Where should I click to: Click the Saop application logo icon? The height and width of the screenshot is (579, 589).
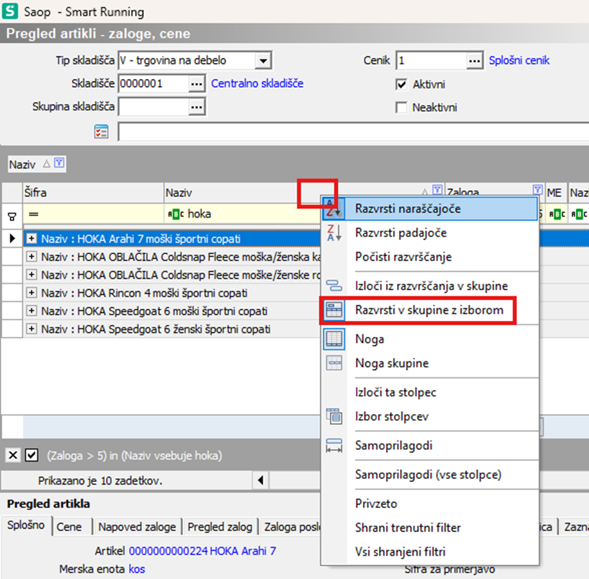[x=10, y=12]
